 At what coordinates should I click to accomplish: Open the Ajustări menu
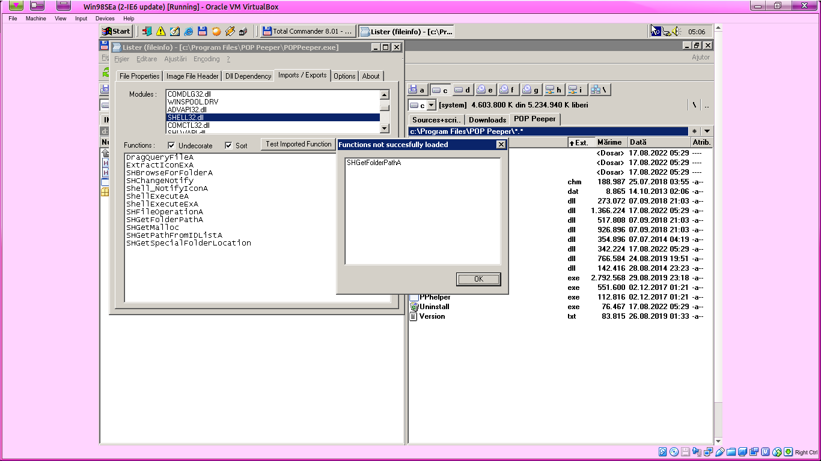click(175, 59)
